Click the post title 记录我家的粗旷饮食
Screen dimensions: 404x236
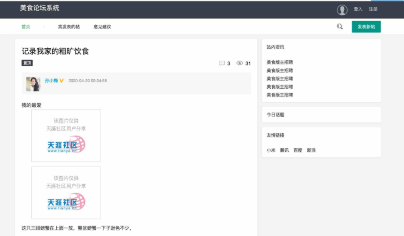click(x=55, y=51)
